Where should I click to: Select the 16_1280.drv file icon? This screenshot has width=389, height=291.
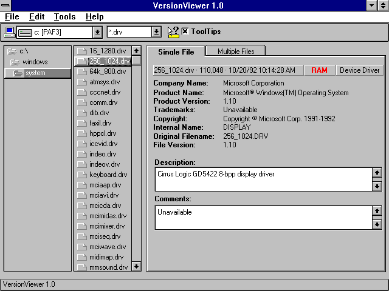[81, 51]
